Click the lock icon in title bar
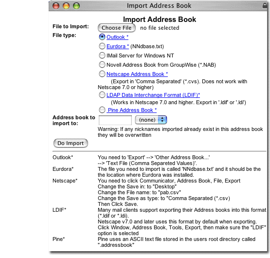Image resolution: width=270 pixels, height=258 pixels. coord(265,6)
